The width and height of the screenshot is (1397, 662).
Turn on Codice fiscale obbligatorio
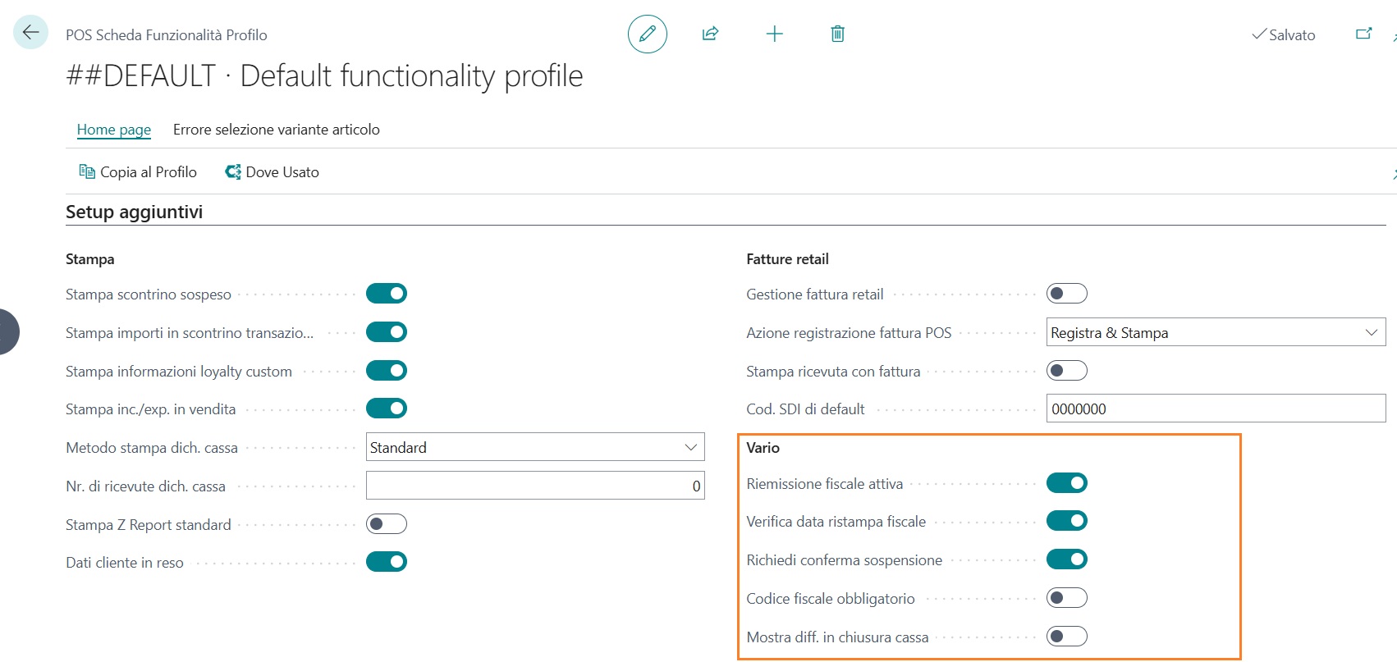pos(1066,598)
